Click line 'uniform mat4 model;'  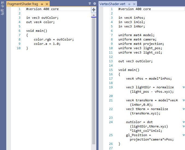(x=136, y=35)
